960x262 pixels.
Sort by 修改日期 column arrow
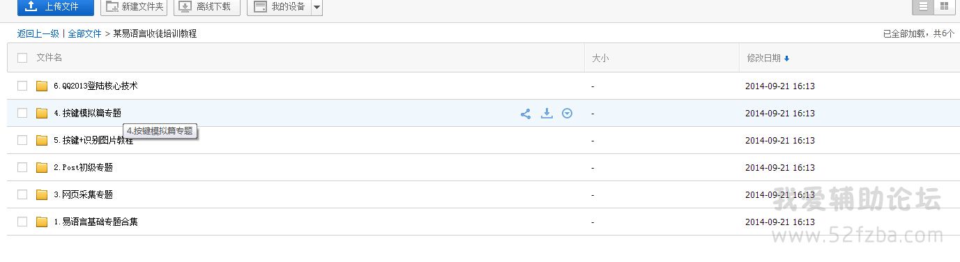786,59
